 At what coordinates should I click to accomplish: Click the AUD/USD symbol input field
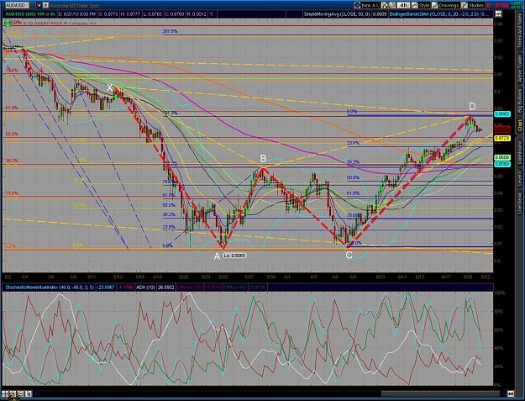(16, 5)
